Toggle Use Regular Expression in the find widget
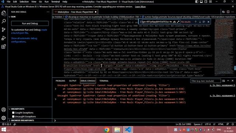This screenshot has width=236, height=133. [x=178, y=22]
